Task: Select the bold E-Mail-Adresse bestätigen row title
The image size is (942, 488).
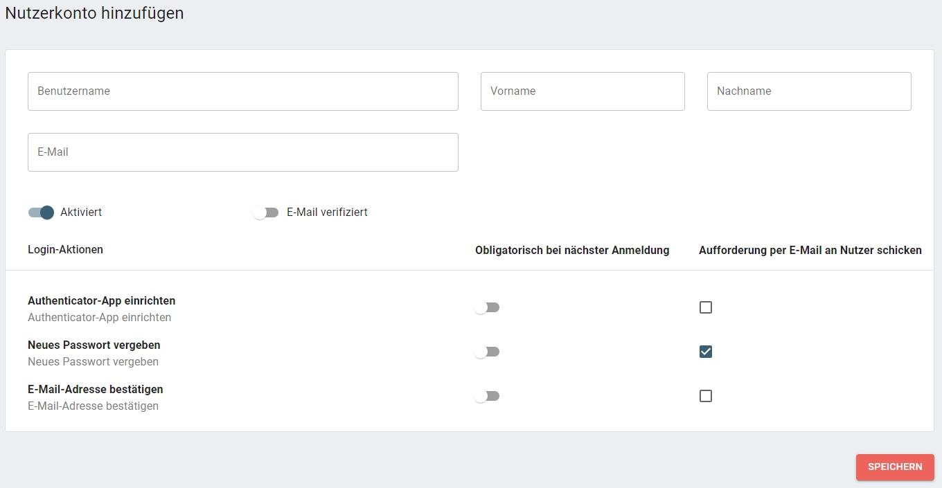Action: click(95, 389)
